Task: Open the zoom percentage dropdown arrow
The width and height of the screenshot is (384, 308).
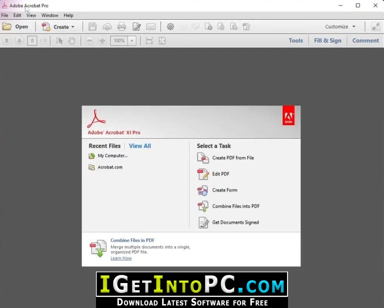Action: 132,41
